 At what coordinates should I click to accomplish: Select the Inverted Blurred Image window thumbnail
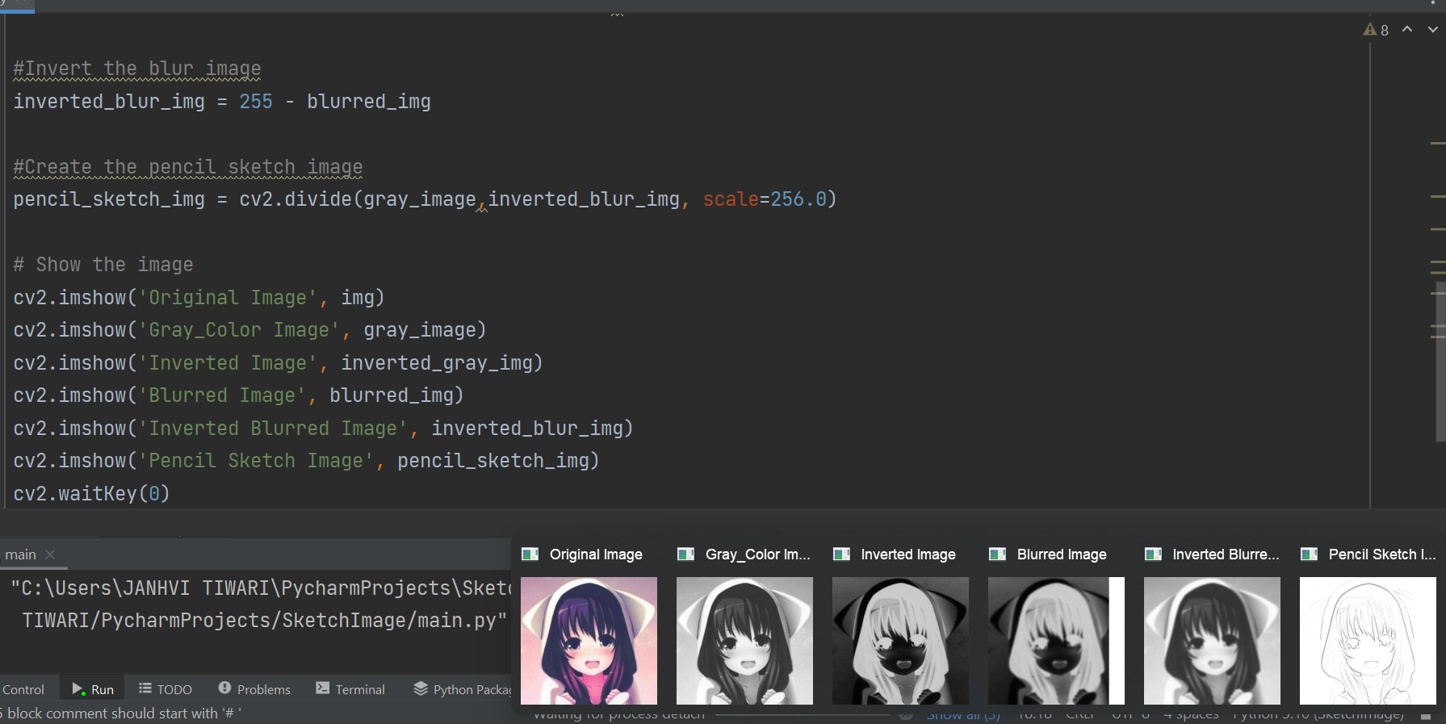point(1212,641)
